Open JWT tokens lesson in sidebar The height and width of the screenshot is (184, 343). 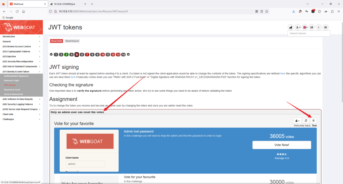(10, 85)
